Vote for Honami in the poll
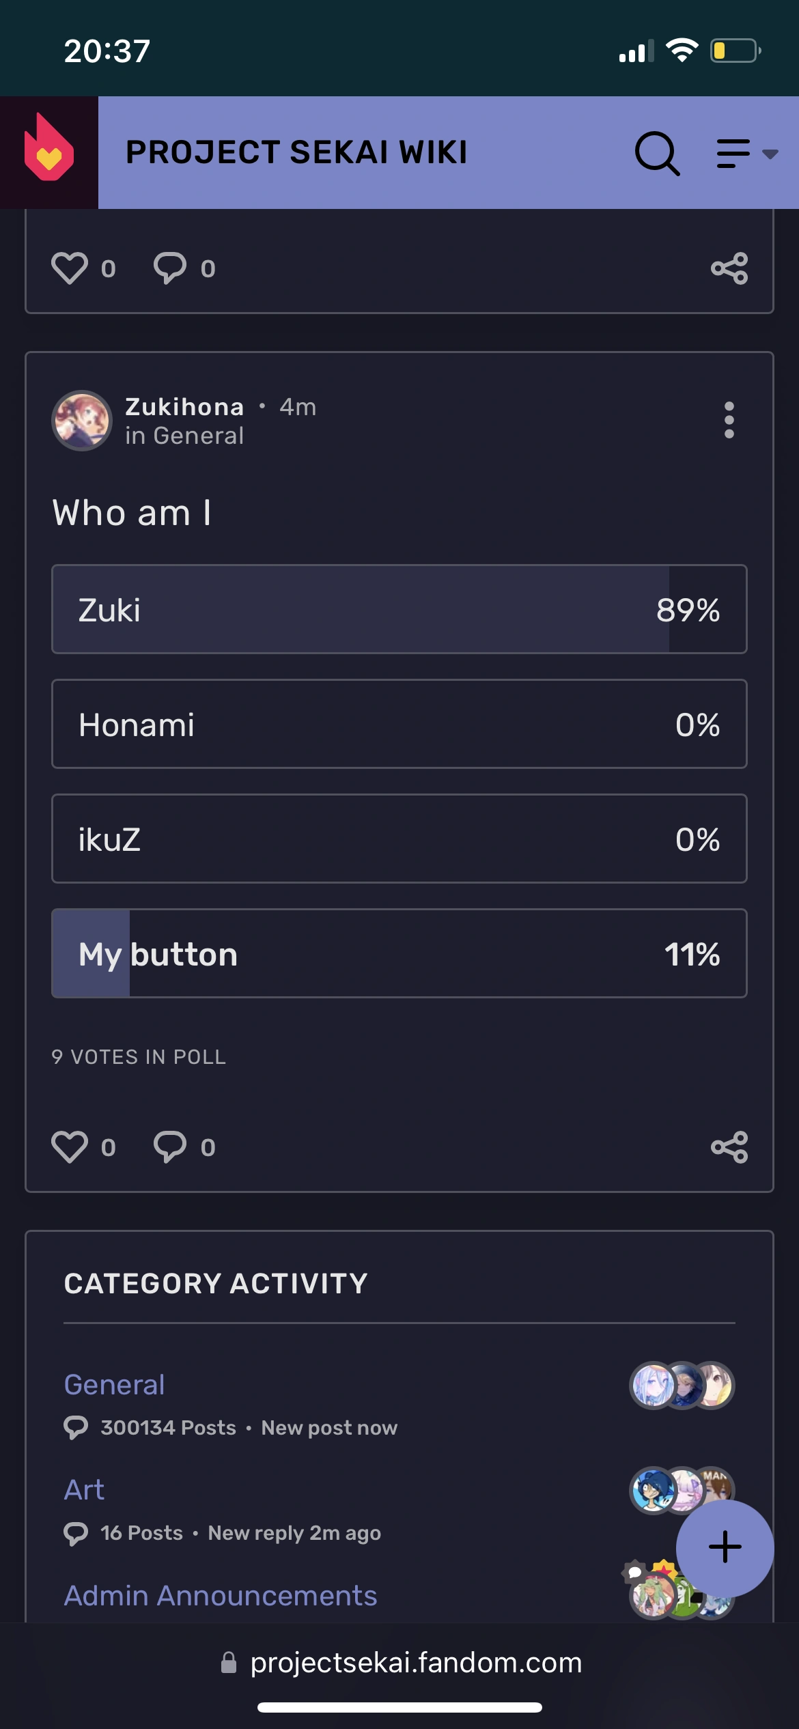Image resolution: width=799 pixels, height=1729 pixels. (399, 724)
